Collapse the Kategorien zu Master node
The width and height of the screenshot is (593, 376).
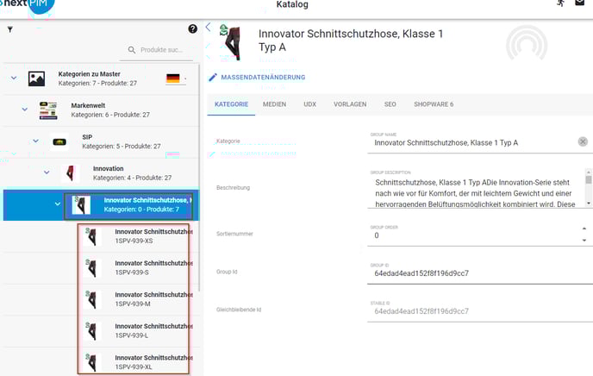pyautogui.click(x=14, y=78)
